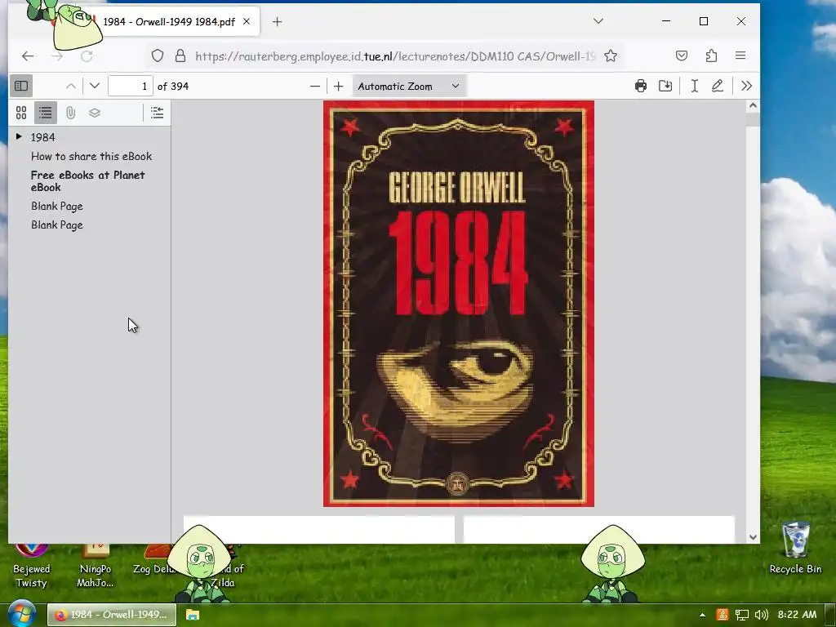Open a new tab with plus
Screen dimensions: 836x627
[278, 21]
